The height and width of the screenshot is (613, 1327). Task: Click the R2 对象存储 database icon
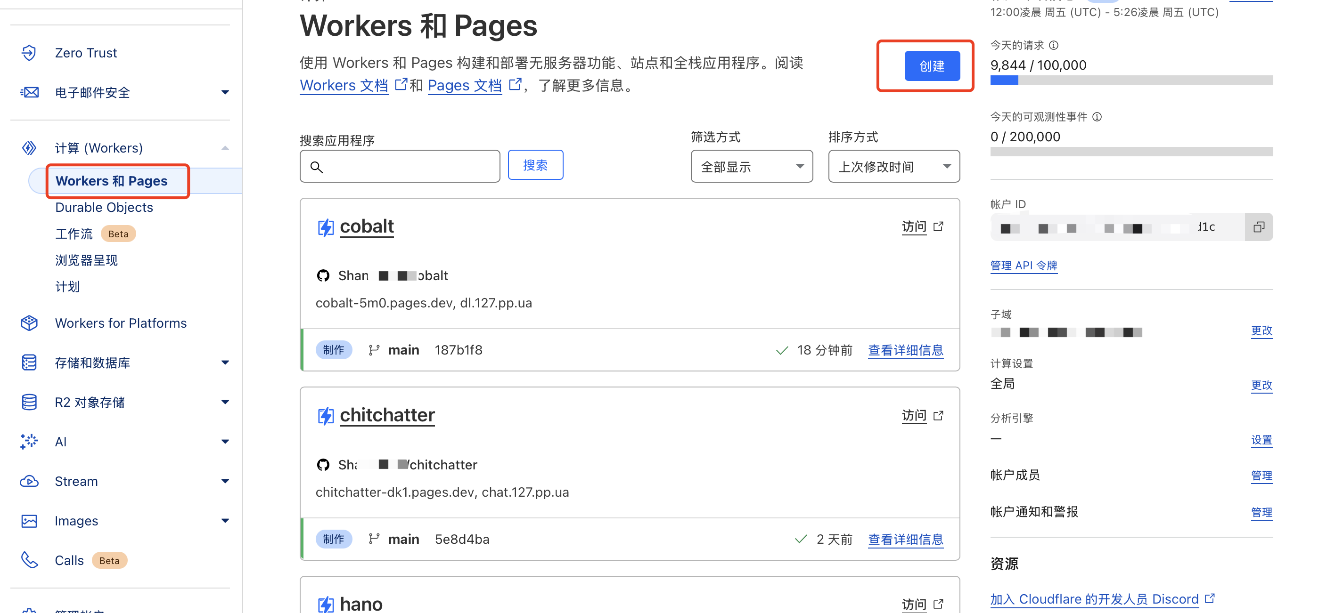[x=29, y=402]
